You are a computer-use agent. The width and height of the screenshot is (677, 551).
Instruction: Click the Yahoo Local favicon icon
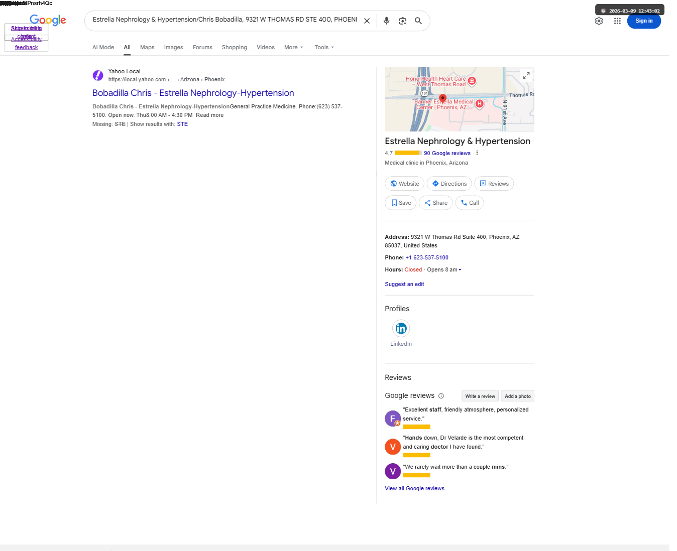pos(98,75)
